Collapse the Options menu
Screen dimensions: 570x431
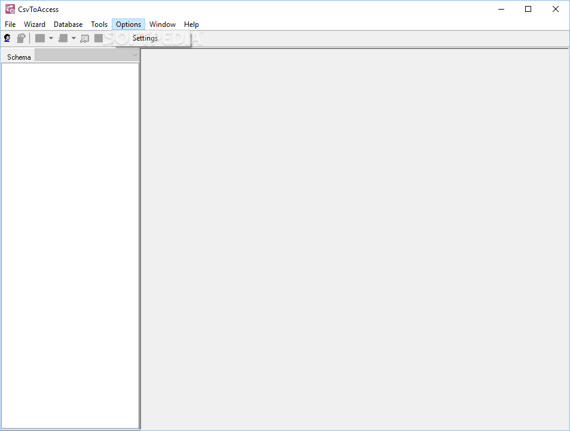click(x=128, y=24)
